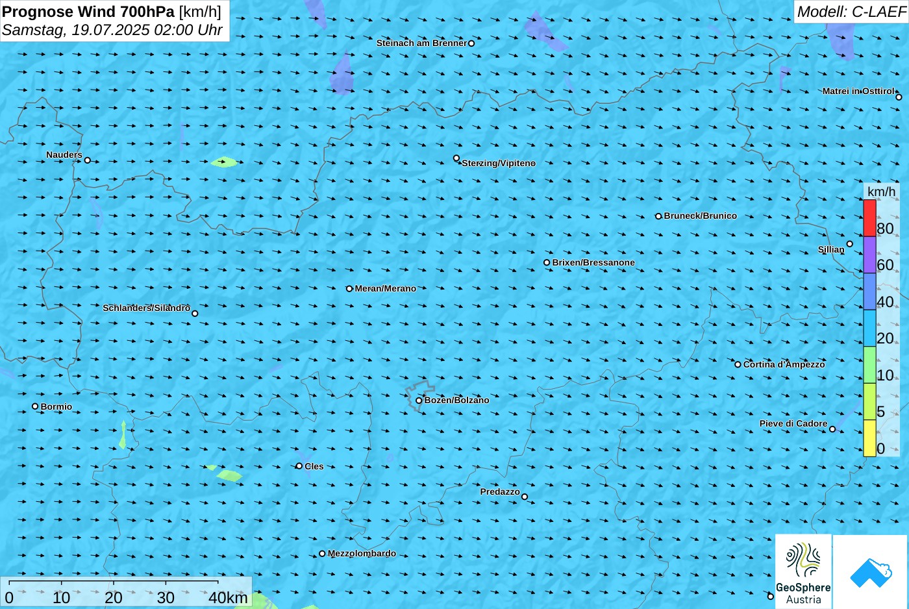The height and width of the screenshot is (609, 909).
Task: Select the Cortina d'Ampezzo marker
Action: pyautogui.click(x=738, y=364)
